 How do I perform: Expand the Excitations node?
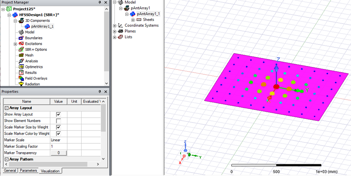pos(15,44)
